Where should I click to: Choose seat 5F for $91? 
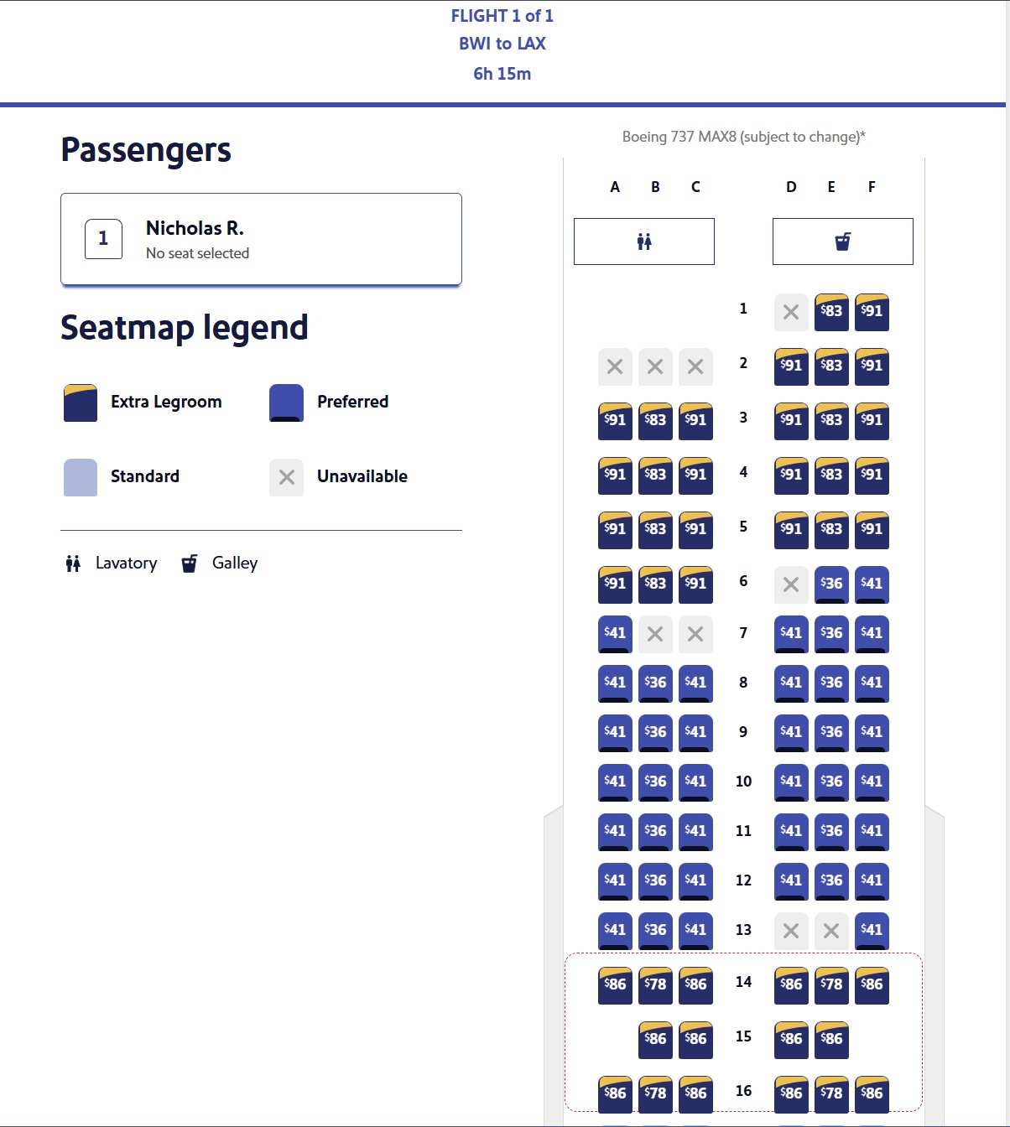tap(872, 530)
